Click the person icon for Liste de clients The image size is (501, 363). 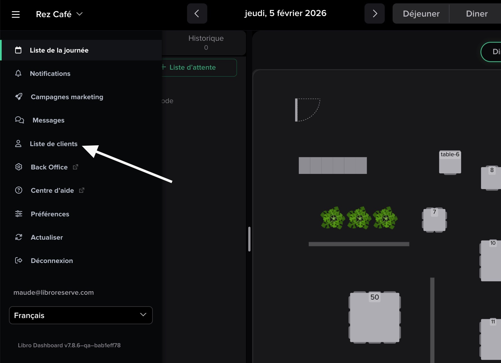[x=18, y=144]
